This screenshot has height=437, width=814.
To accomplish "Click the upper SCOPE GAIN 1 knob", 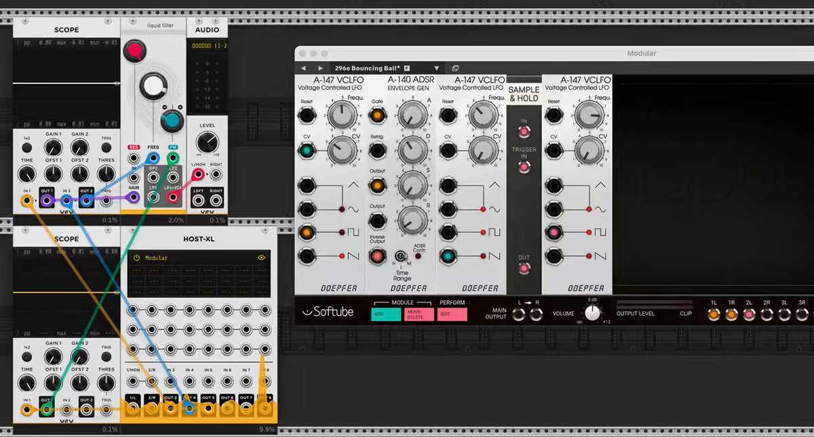I will [x=53, y=148].
